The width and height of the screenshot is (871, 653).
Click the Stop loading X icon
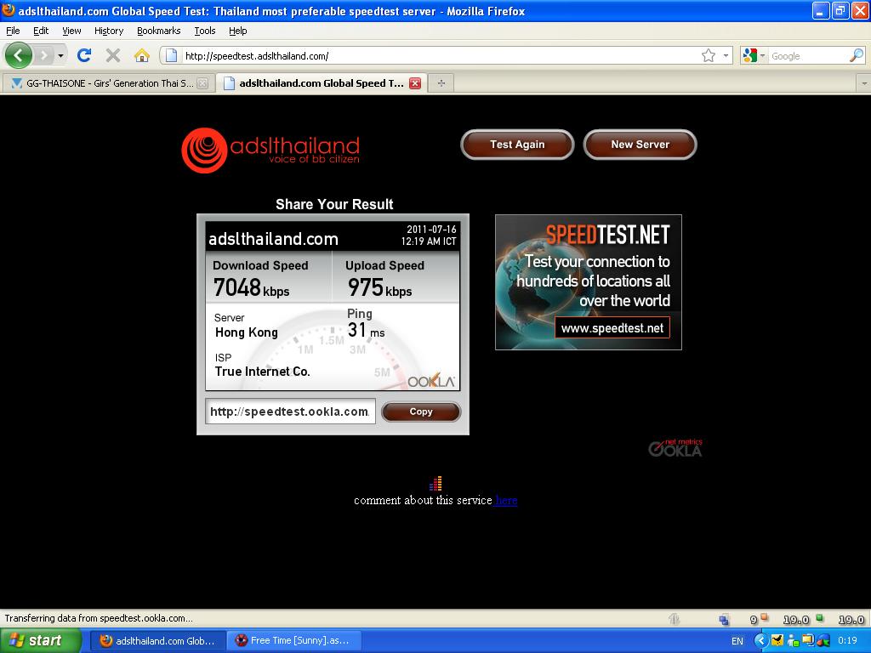pyautogui.click(x=113, y=55)
